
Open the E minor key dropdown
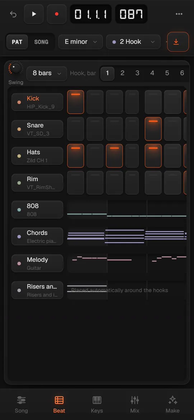coord(81,42)
